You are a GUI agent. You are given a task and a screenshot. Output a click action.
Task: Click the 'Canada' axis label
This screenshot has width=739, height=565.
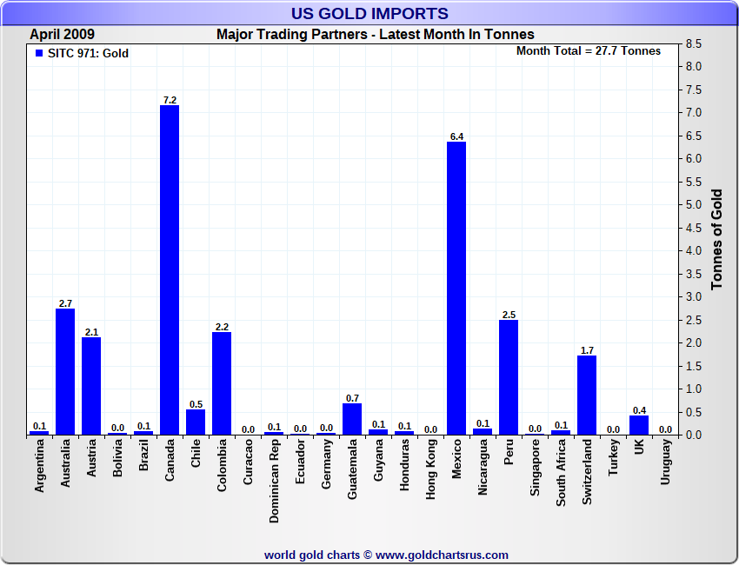coord(170,460)
